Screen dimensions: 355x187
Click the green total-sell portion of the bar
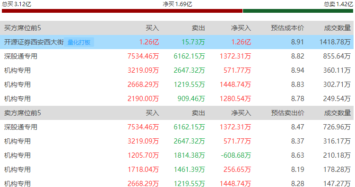[298, 11]
